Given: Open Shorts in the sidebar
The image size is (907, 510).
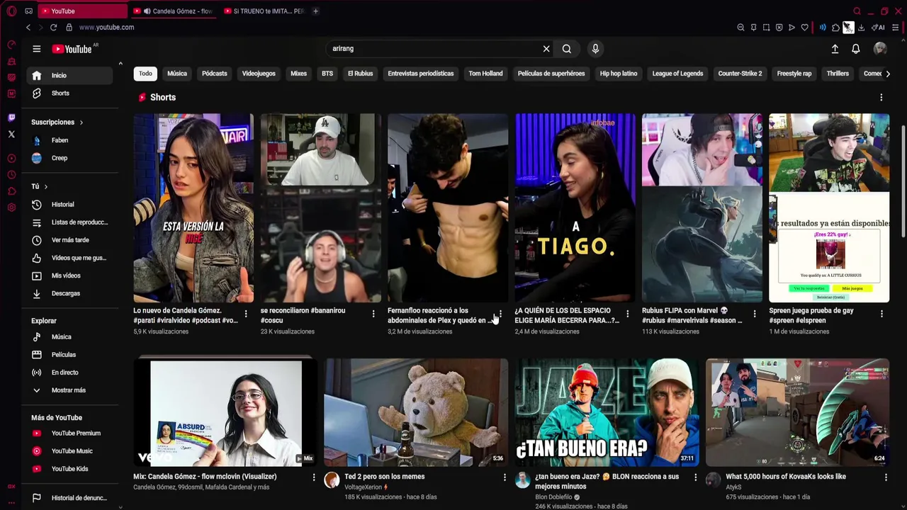Looking at the screenshot, I should [x=70, y=93].
